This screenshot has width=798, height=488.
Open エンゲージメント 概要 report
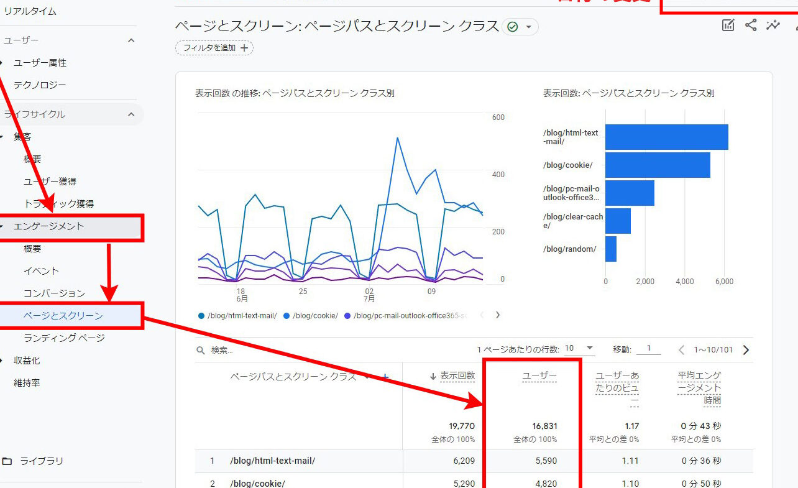(x=32, y=249)
